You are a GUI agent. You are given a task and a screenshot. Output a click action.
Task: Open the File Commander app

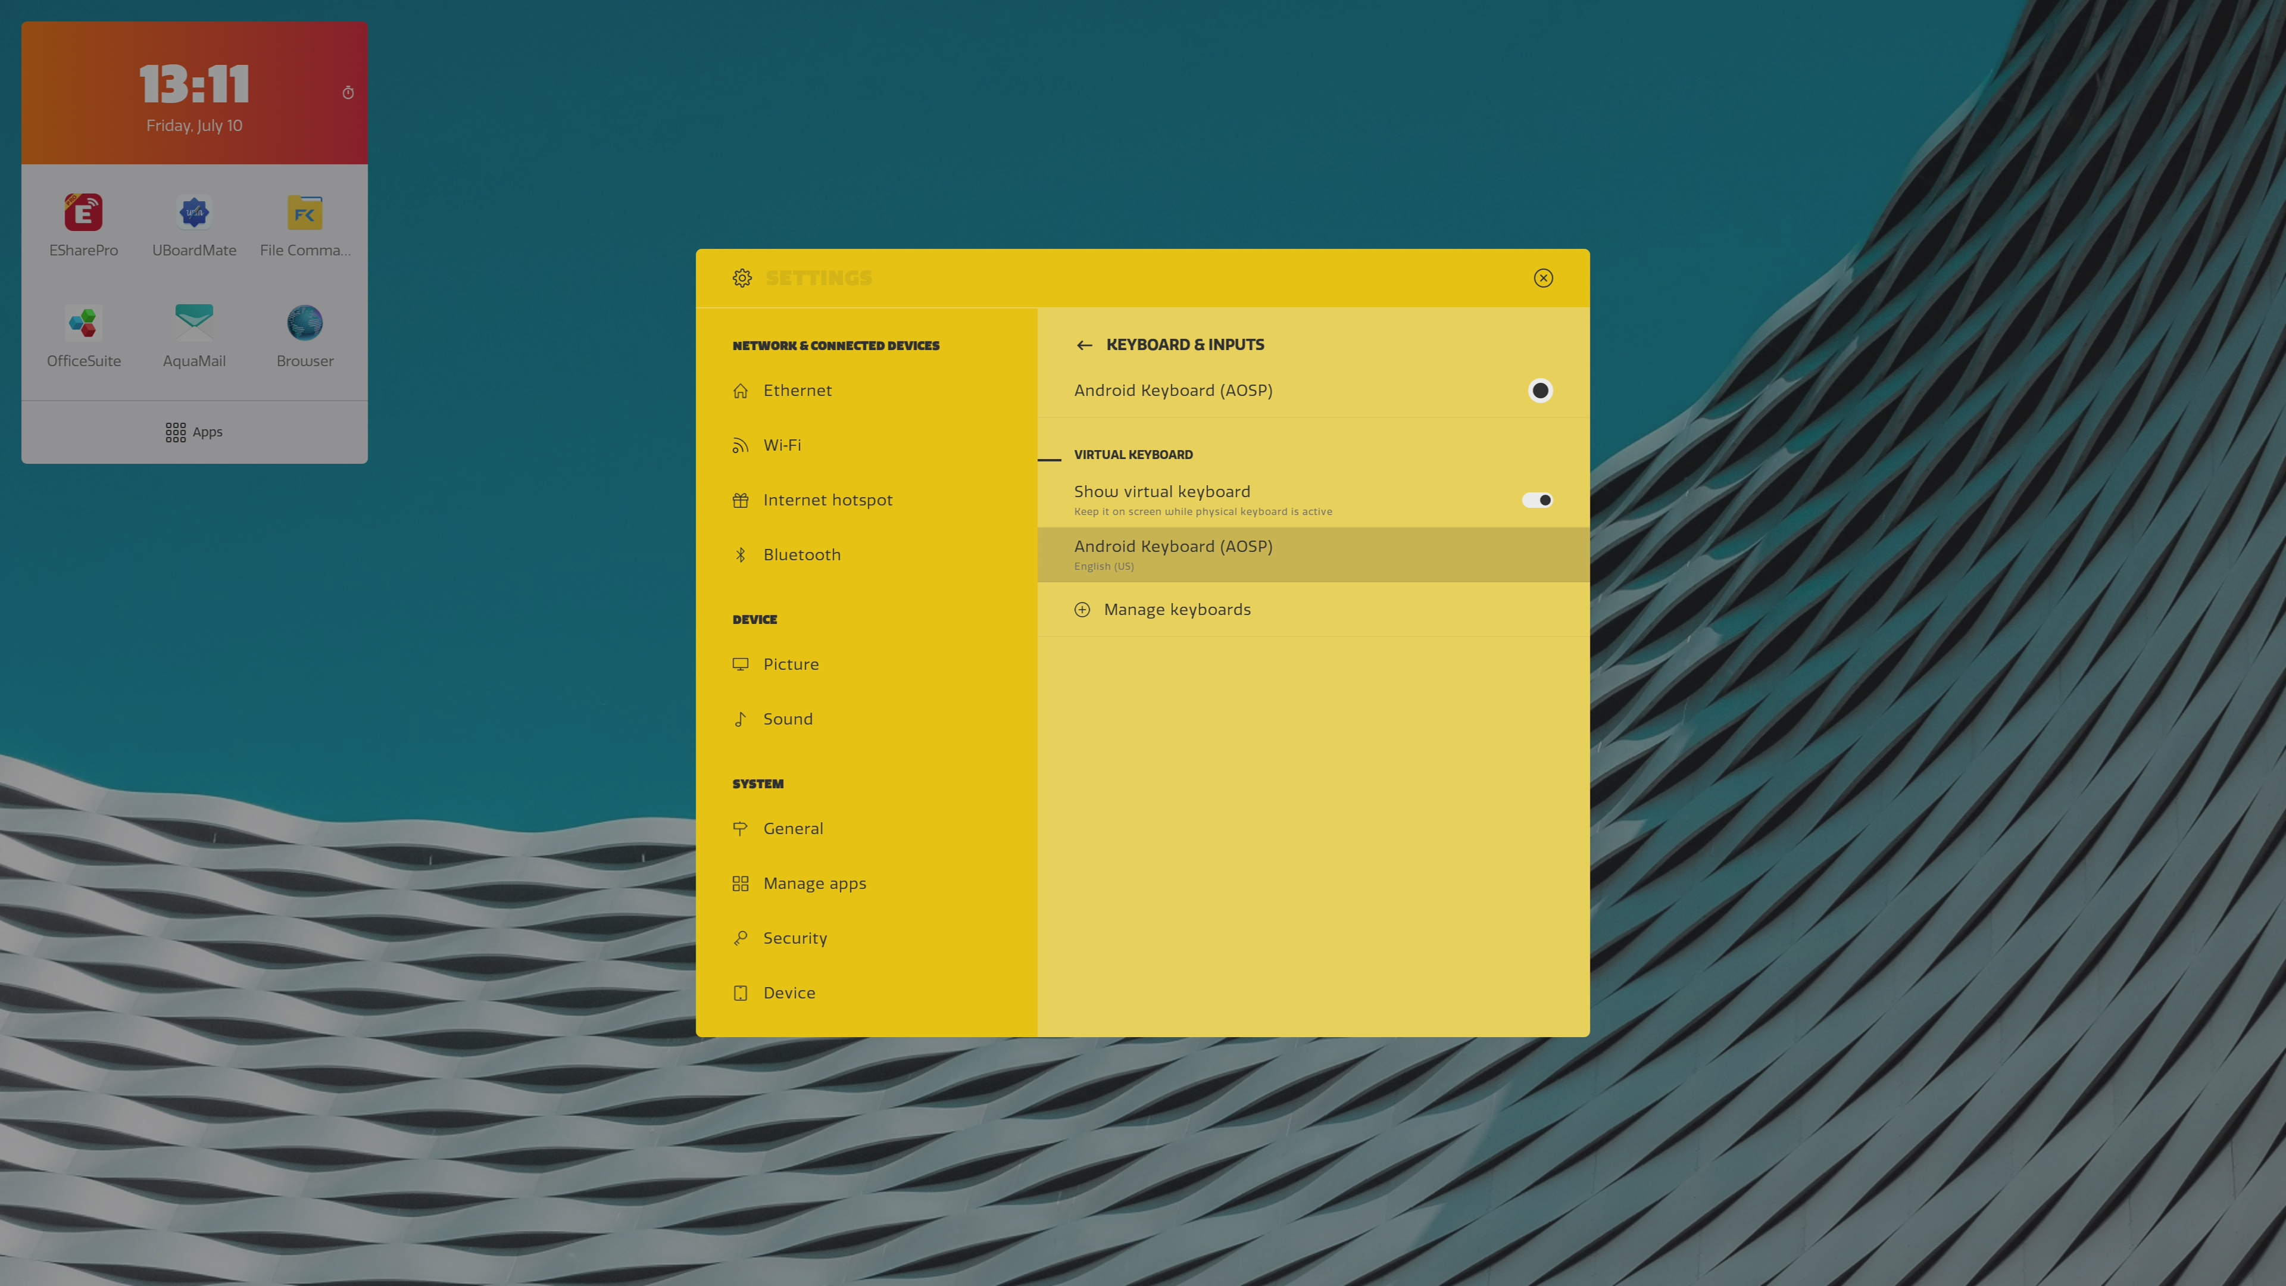pos(304,213)
